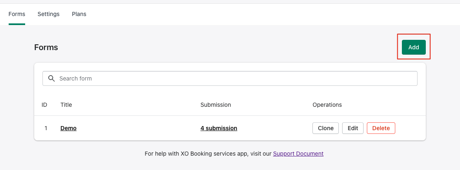460x170 pixels.
Task: Edit the Demo form
Action: [353, 128]
